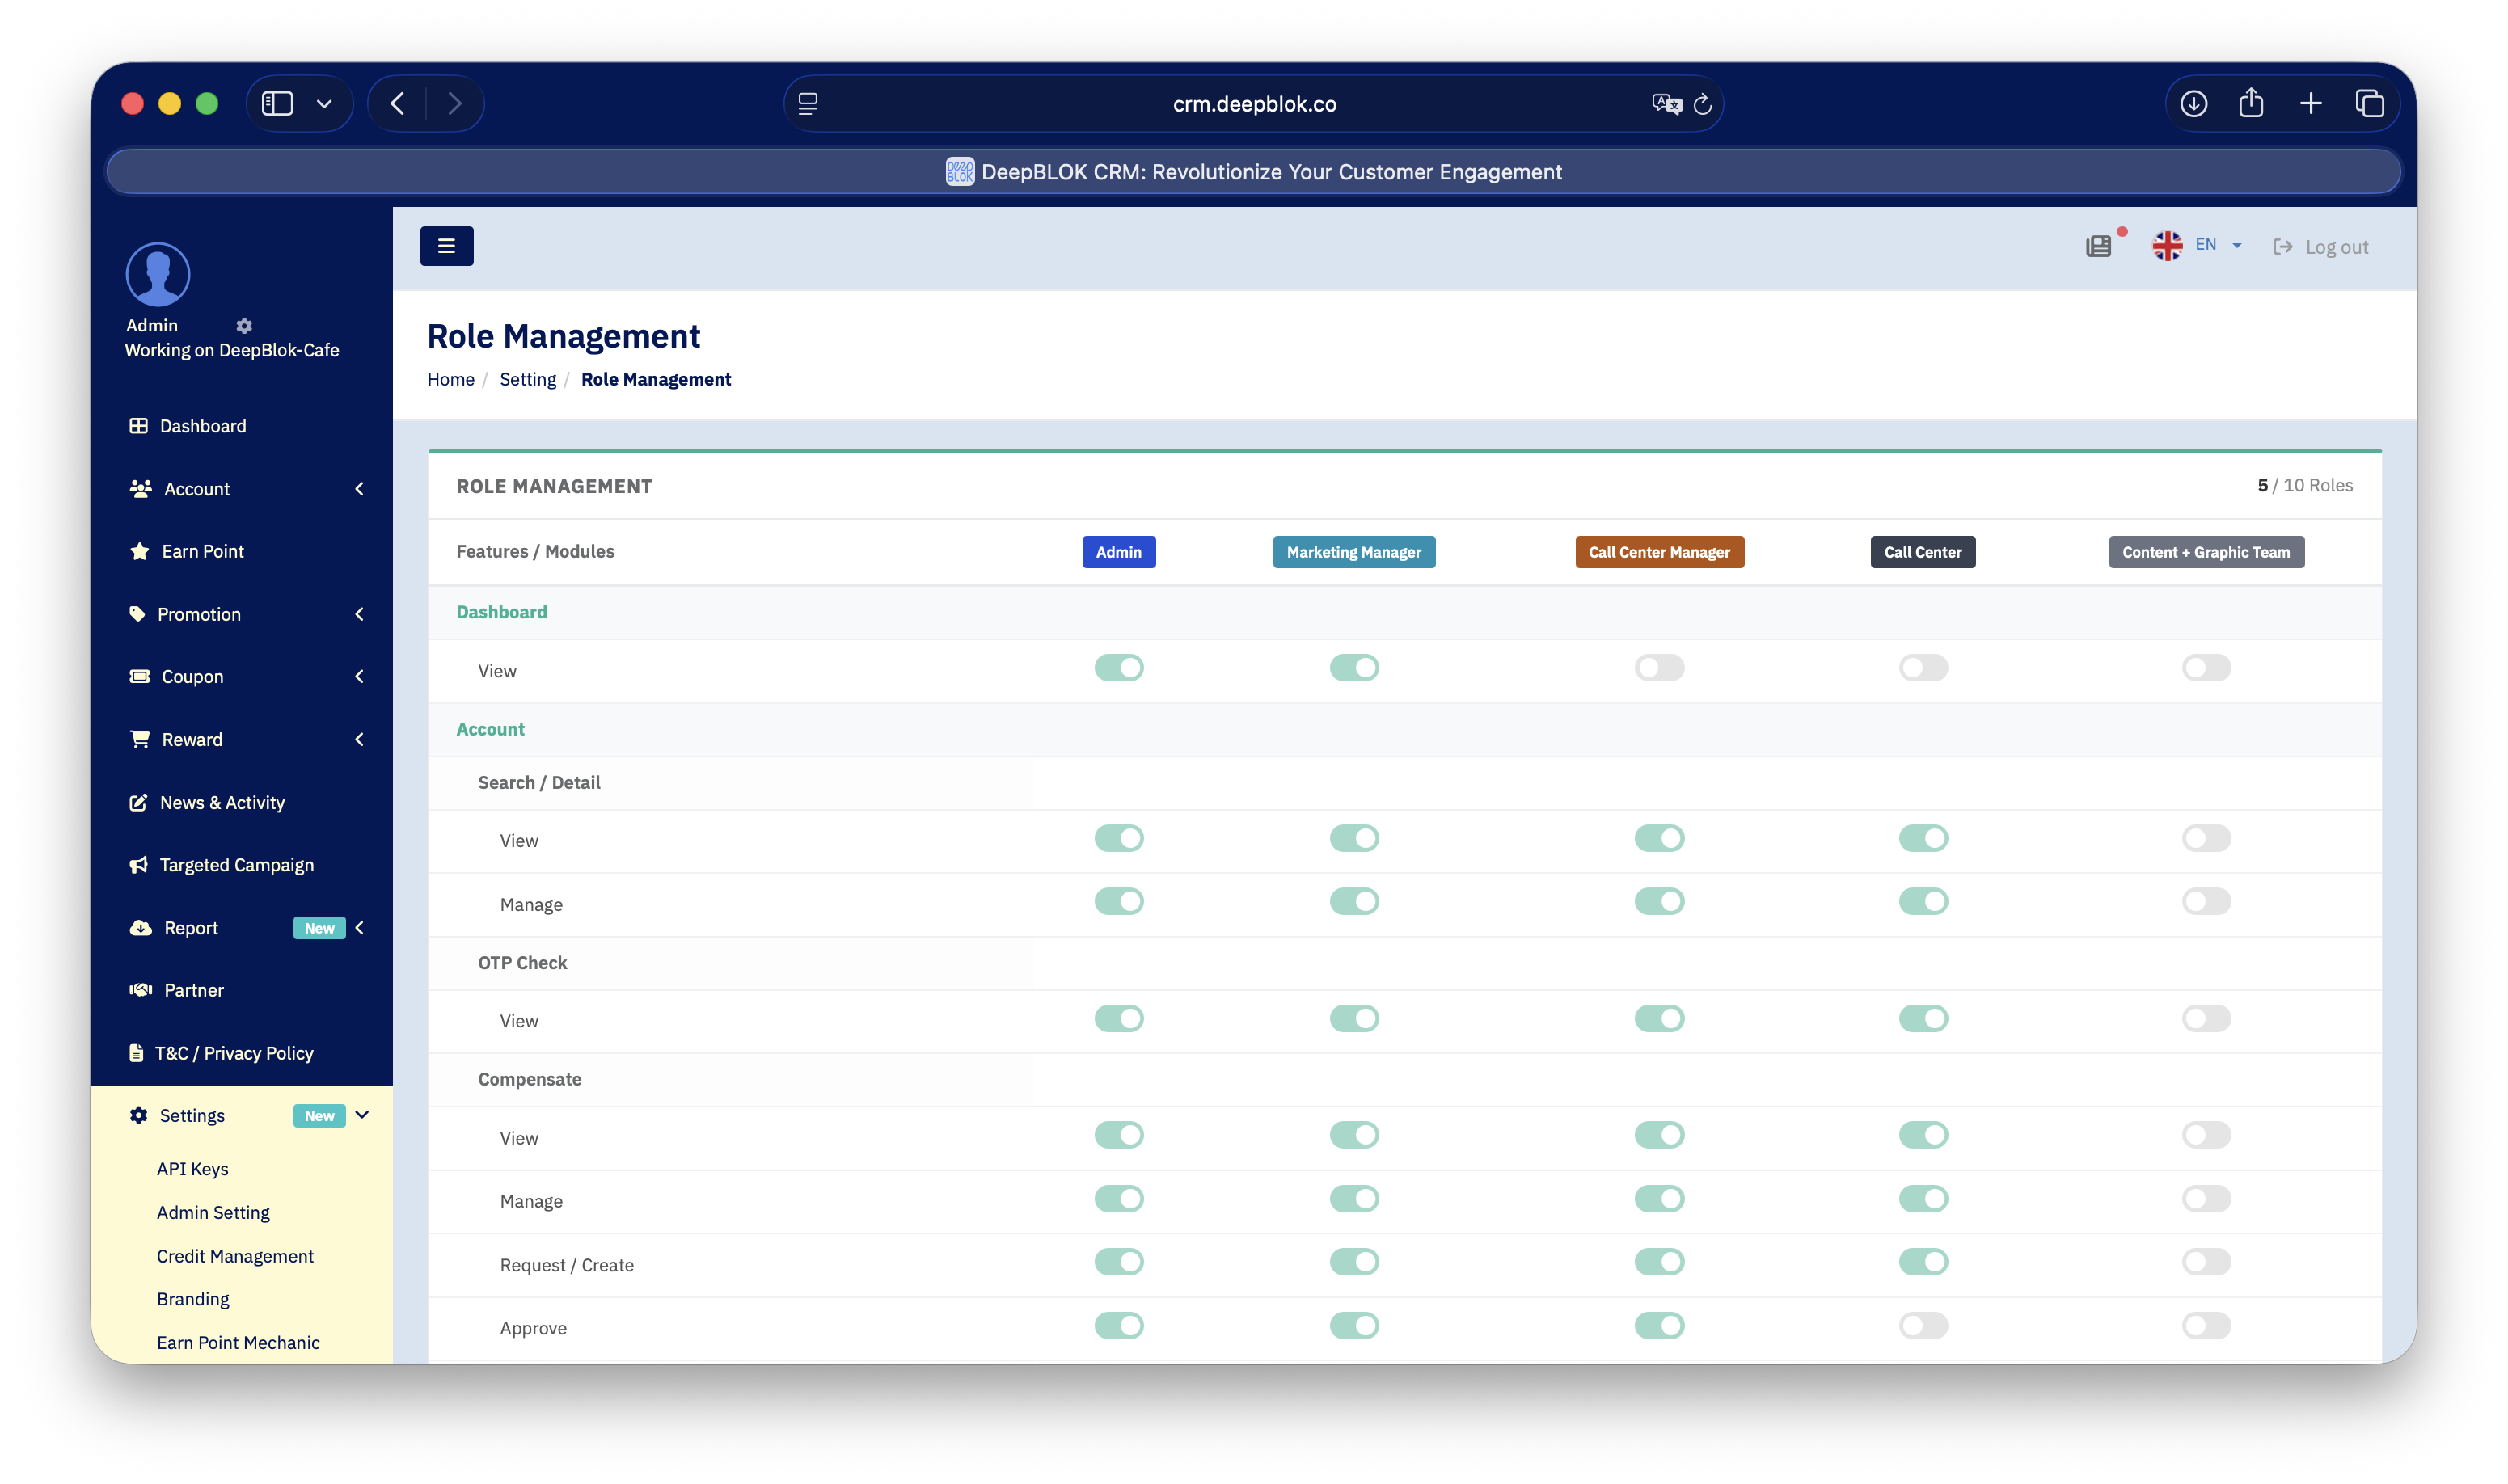Toggle Compensate Request / Create for Marketing Manager
Screen dimensions: 2508x1484
(x=1354, y=1262)
